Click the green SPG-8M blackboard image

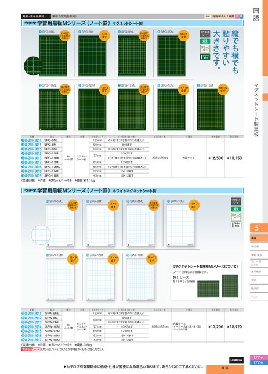coord(92,56)
